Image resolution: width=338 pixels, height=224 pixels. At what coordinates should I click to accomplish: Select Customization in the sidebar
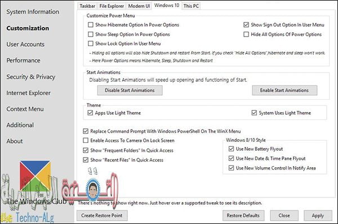[x=28, y=28]
